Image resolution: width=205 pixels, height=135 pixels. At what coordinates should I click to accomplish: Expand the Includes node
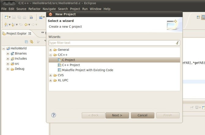8,59
